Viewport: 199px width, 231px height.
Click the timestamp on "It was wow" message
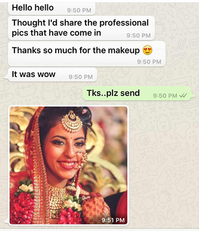[81, 77]
